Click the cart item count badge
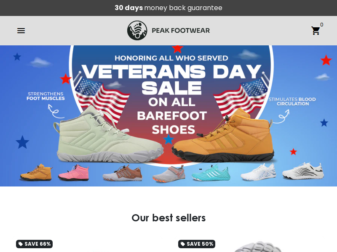The image size is (337, 252). [x=321, y=25]
